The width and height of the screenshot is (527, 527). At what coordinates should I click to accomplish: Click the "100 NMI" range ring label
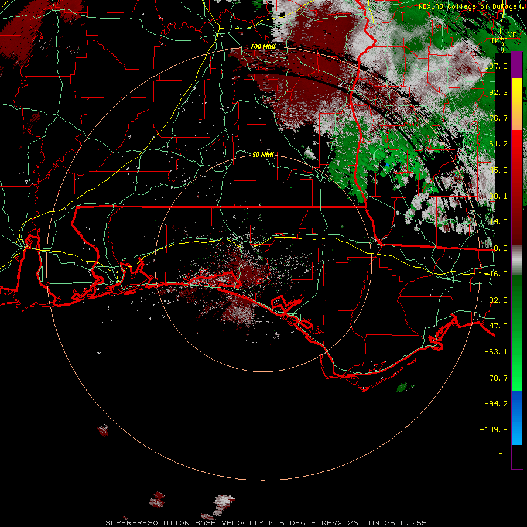[x=263, y=46]
